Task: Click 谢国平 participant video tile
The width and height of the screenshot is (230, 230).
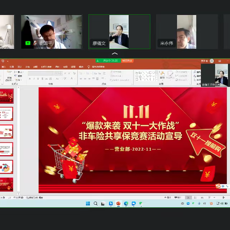Action: tap(51, 32)
